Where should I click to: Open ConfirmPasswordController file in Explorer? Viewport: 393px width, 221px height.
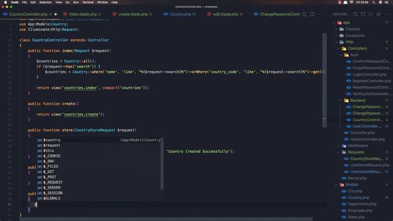[x=371, y=61]
